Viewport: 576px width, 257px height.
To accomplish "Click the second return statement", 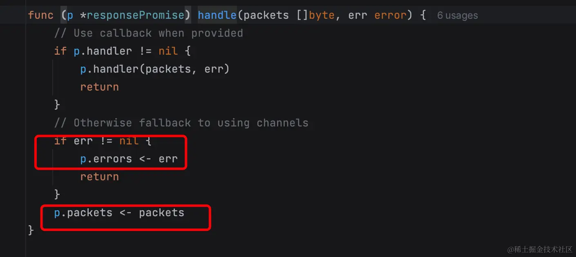I will click(x=99, y=177).
